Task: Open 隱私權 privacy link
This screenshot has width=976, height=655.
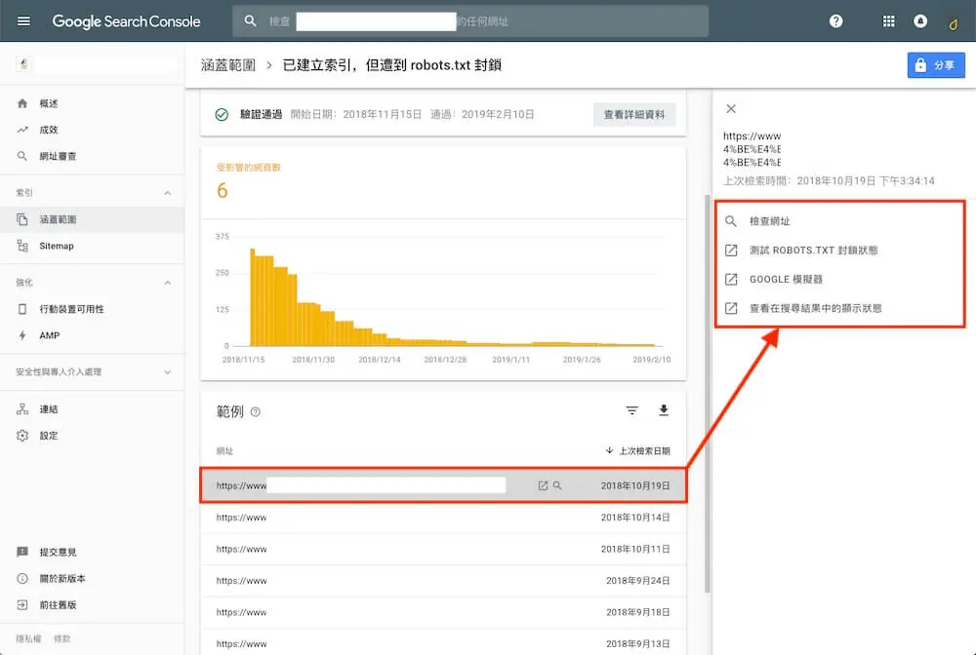Action: [x=28, y=638]
